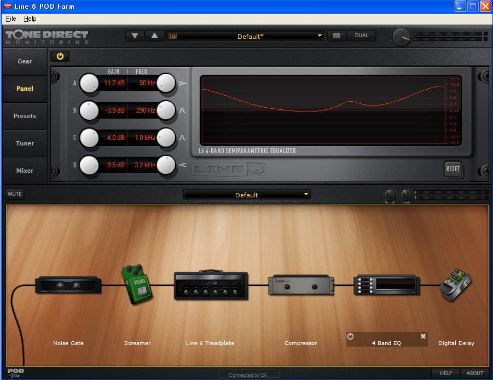Click the Digital Delay label
The width and height of the screenshot is (493, 380).
tap(456, 343)
